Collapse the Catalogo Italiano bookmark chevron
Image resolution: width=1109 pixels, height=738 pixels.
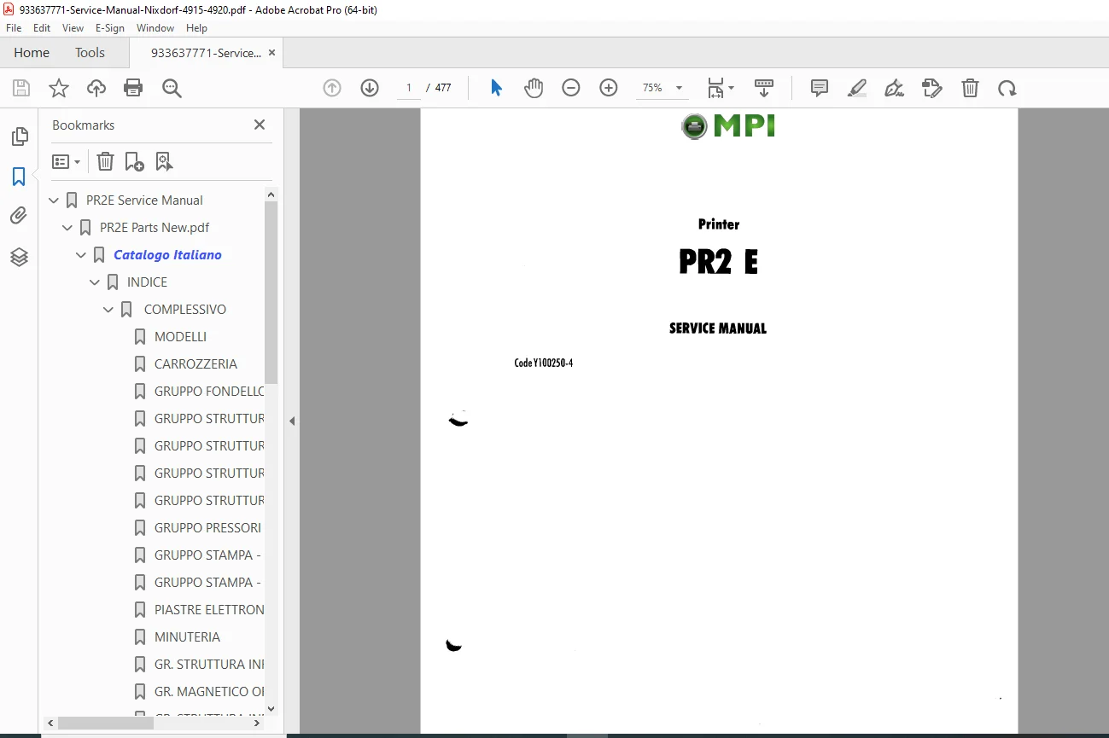[x=81, y=255]
